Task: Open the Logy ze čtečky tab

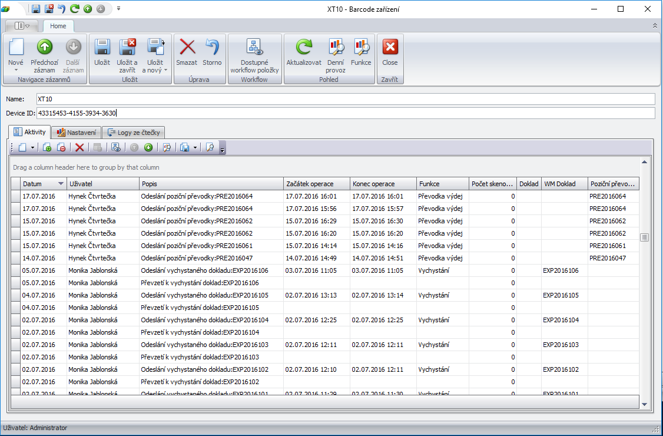Action: coord(133,133)
